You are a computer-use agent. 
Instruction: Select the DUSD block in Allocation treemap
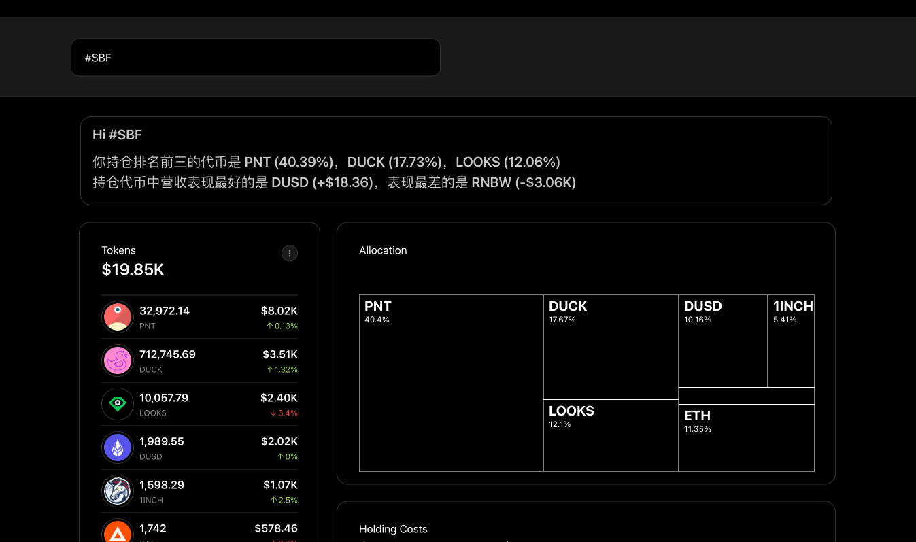[x=723, y=341]
